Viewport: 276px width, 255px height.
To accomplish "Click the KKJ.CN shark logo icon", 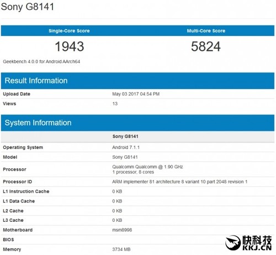I will (233, 243).
